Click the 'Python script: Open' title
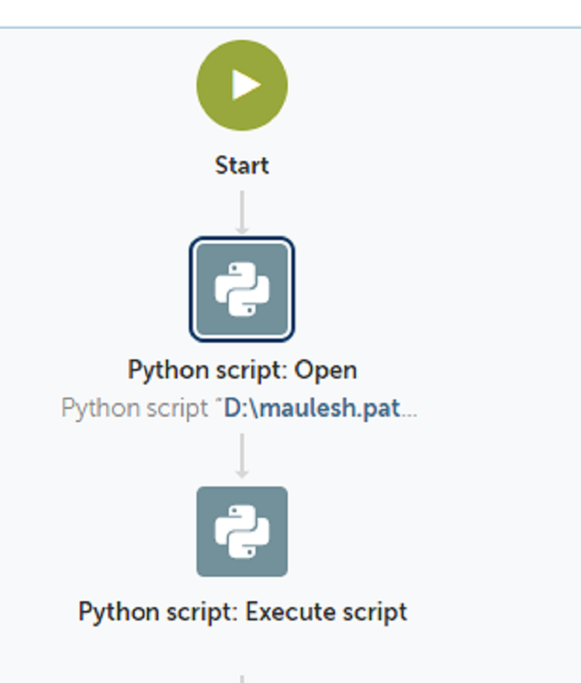581x683 pixels. point(242,370)
